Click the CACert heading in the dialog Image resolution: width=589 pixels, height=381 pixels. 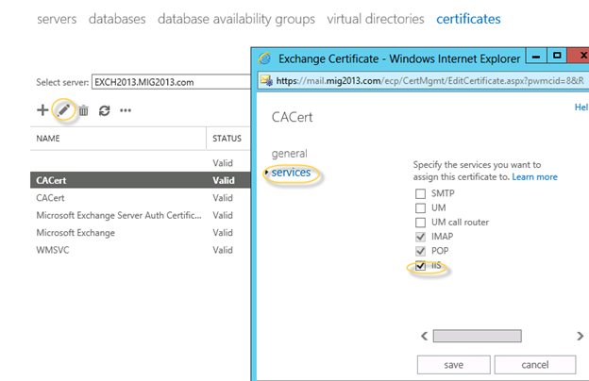(292, 117)
